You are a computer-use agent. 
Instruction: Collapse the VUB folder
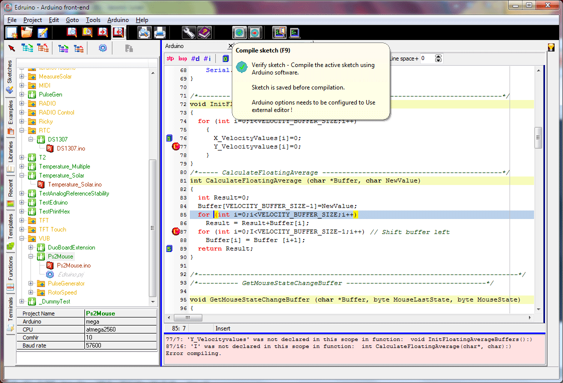coord(22,238)
